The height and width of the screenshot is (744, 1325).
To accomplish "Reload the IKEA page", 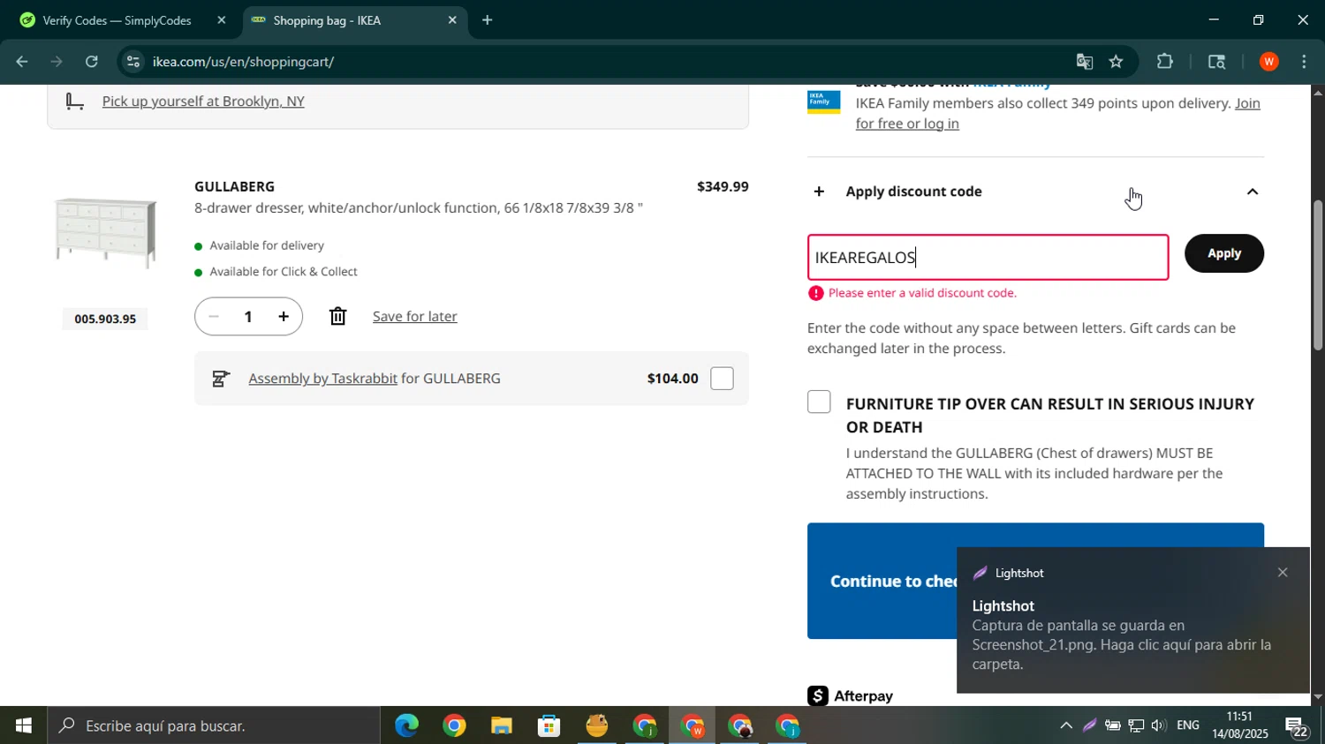I will point(92,62).
